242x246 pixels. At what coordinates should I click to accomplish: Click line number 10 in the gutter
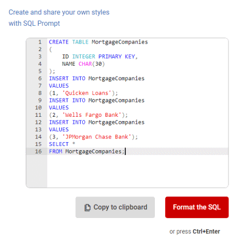coord(38,108)
